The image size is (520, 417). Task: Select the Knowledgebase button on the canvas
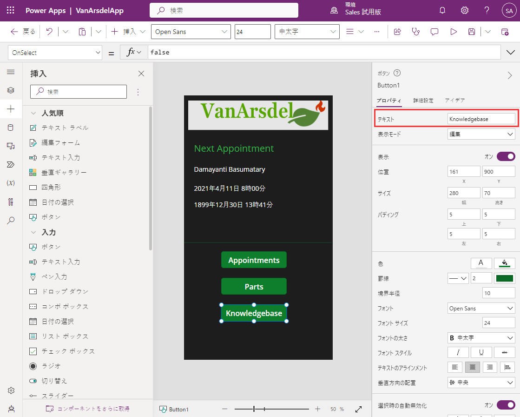[x=254, y=313]
